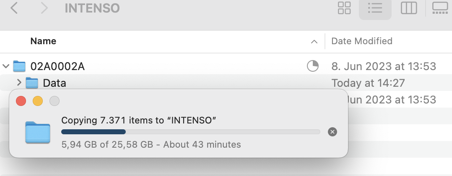Viewport: 452px width, 176px height.
Task: Go back using the back chevron
Action: 14,8
